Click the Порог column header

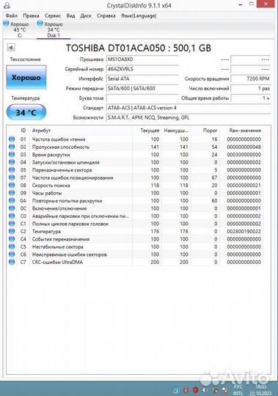click(210, 131)
